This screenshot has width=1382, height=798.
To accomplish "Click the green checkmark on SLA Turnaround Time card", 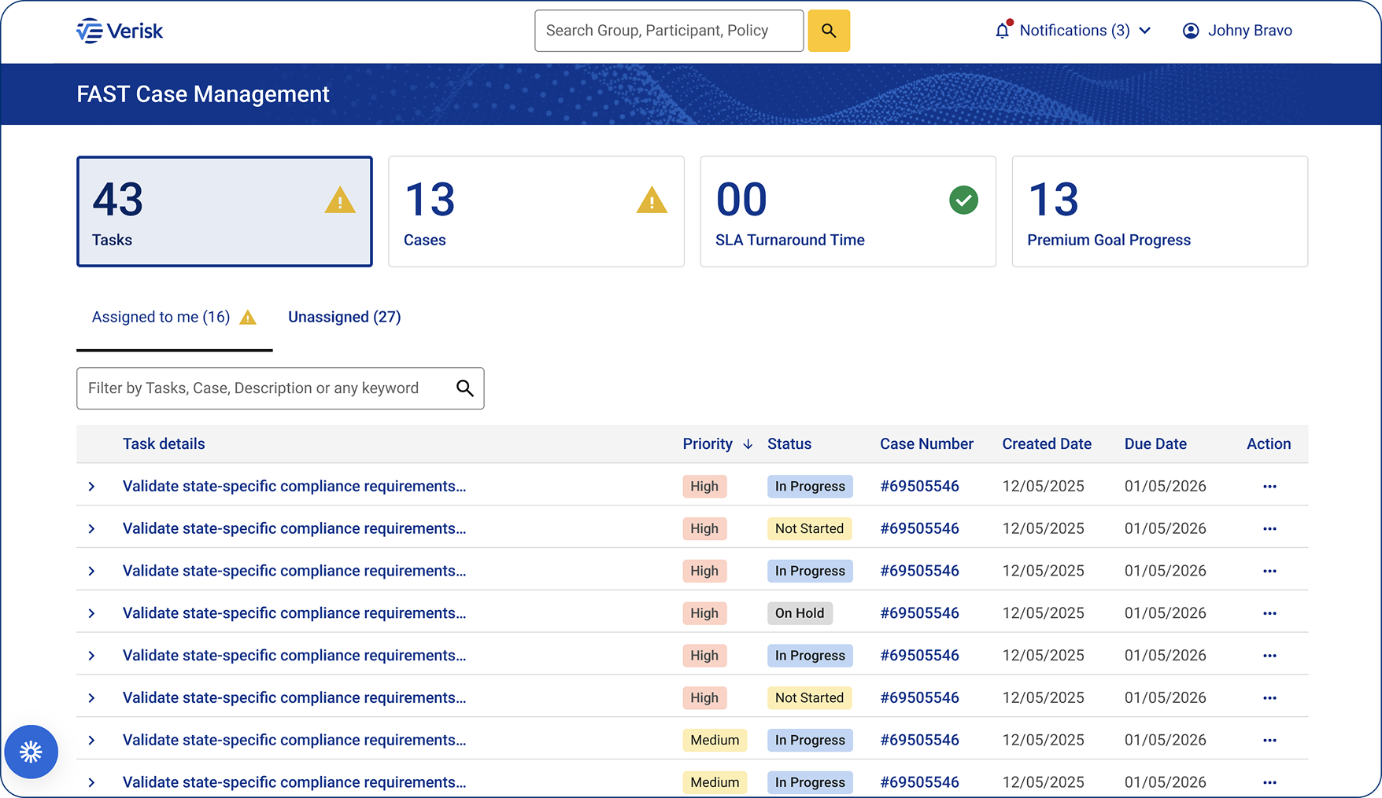I will click(x=963, y=200).
